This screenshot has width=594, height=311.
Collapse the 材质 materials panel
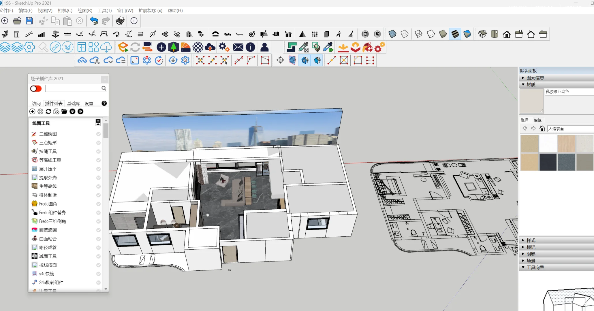(x=531, y=84)
